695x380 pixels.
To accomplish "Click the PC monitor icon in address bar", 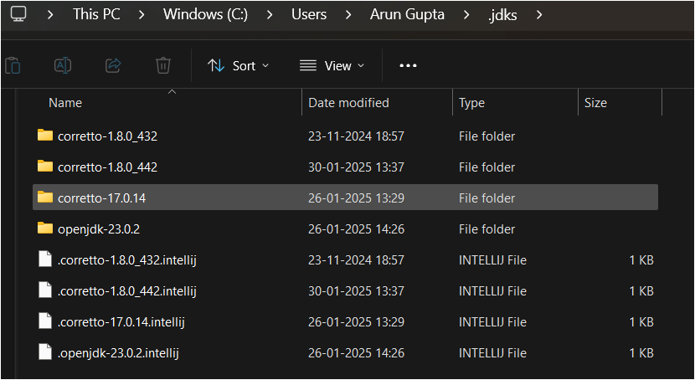I will [18, 14].
